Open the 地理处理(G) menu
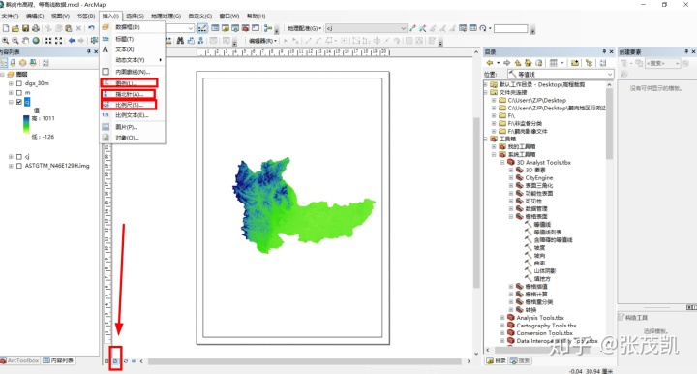The width and height of the screenshot is (697, 374). point(166,16)
